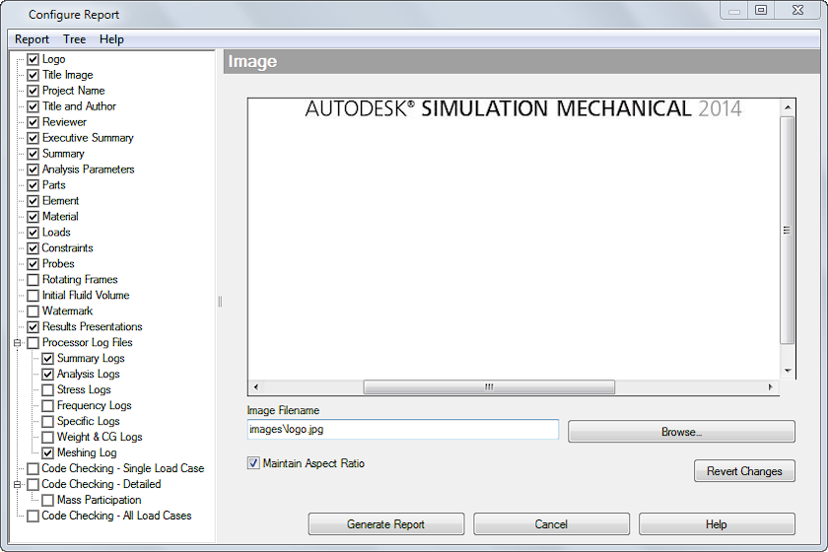Viewport: 828px width, 552px height.
Task: Toggle Maintain Aspect Ratio checkbox
Action: click(253, 463)
